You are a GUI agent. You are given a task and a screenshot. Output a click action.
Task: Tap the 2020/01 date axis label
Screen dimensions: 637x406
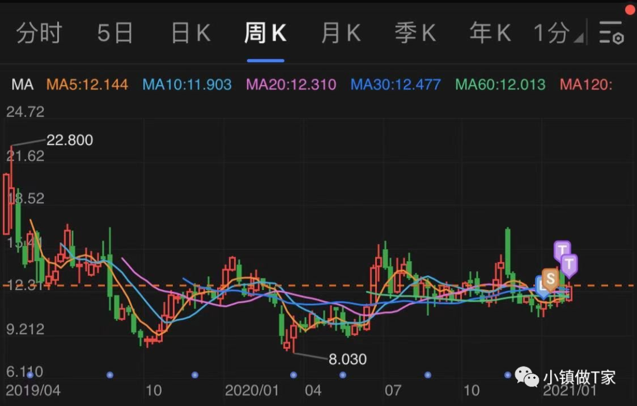tap(252, 391)
